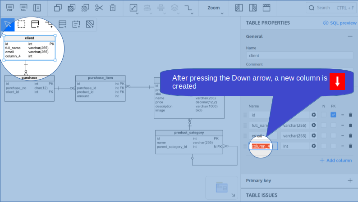This screenshot has width=358, height=202.
Task: Expand the Primary key section
Action: click(350, 180)
